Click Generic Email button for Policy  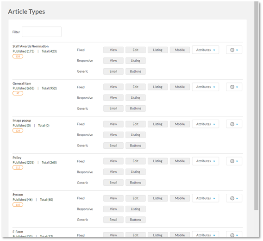point(113,183)
